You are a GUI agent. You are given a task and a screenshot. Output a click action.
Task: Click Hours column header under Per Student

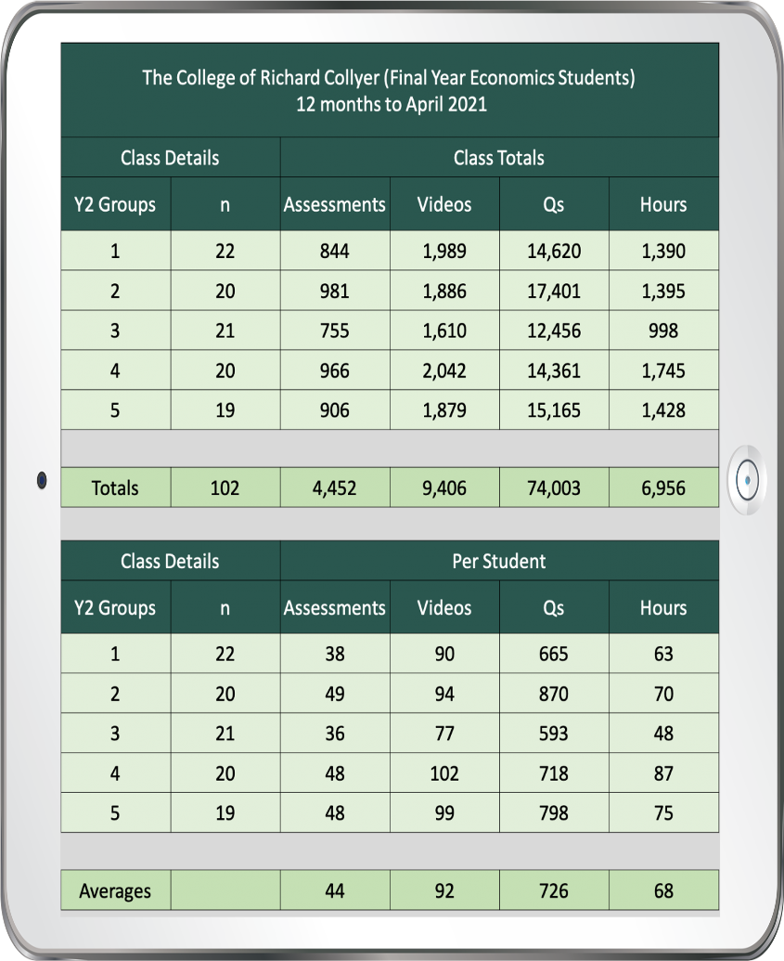[663, 608]
